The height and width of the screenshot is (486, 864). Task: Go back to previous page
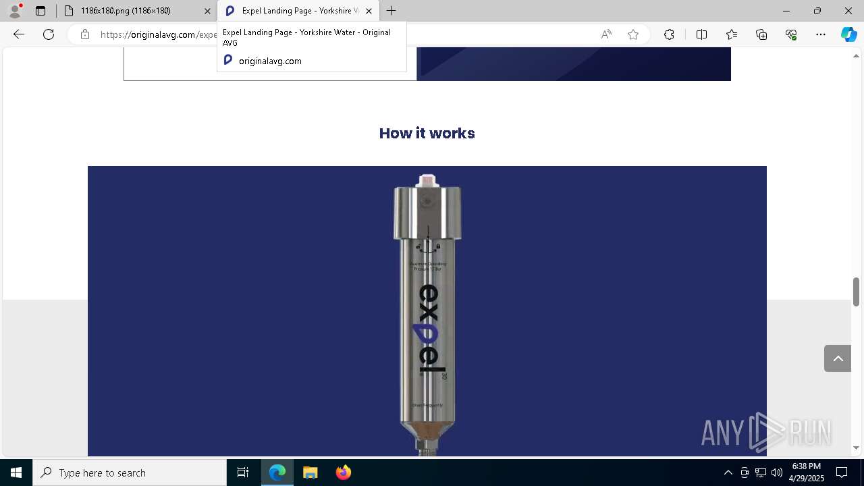tap(19, 34)
